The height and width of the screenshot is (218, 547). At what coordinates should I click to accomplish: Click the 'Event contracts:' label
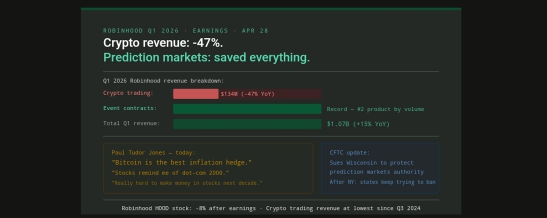coord(130,108)
